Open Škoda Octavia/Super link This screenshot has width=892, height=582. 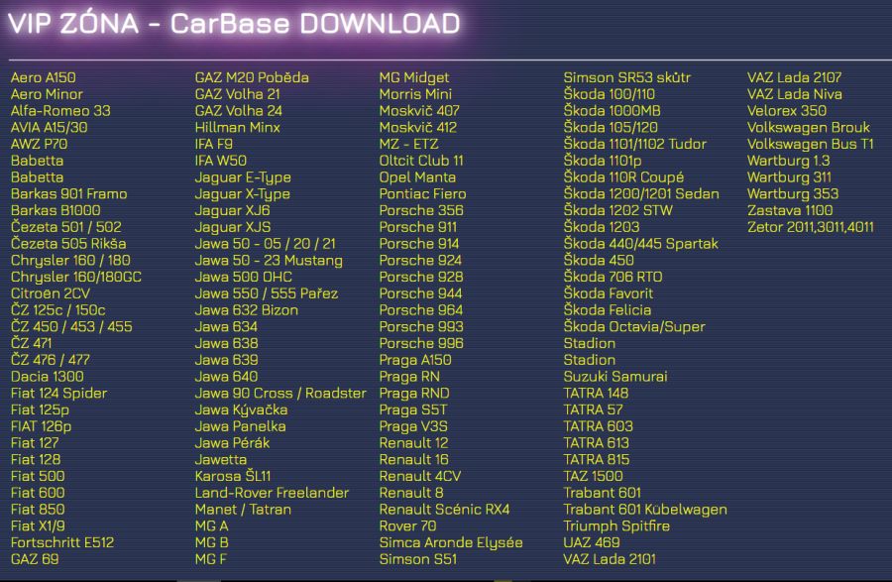point(634,326)
